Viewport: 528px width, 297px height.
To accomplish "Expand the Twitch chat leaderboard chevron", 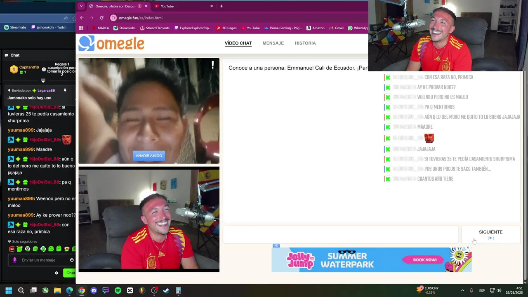I will coord(43,80).
